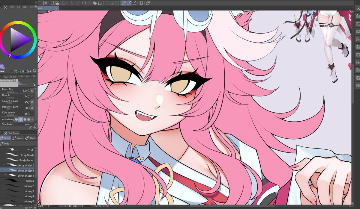360x209 pixels.
Task: Step the Brush Size value 82.8
Action: [29, 90]
